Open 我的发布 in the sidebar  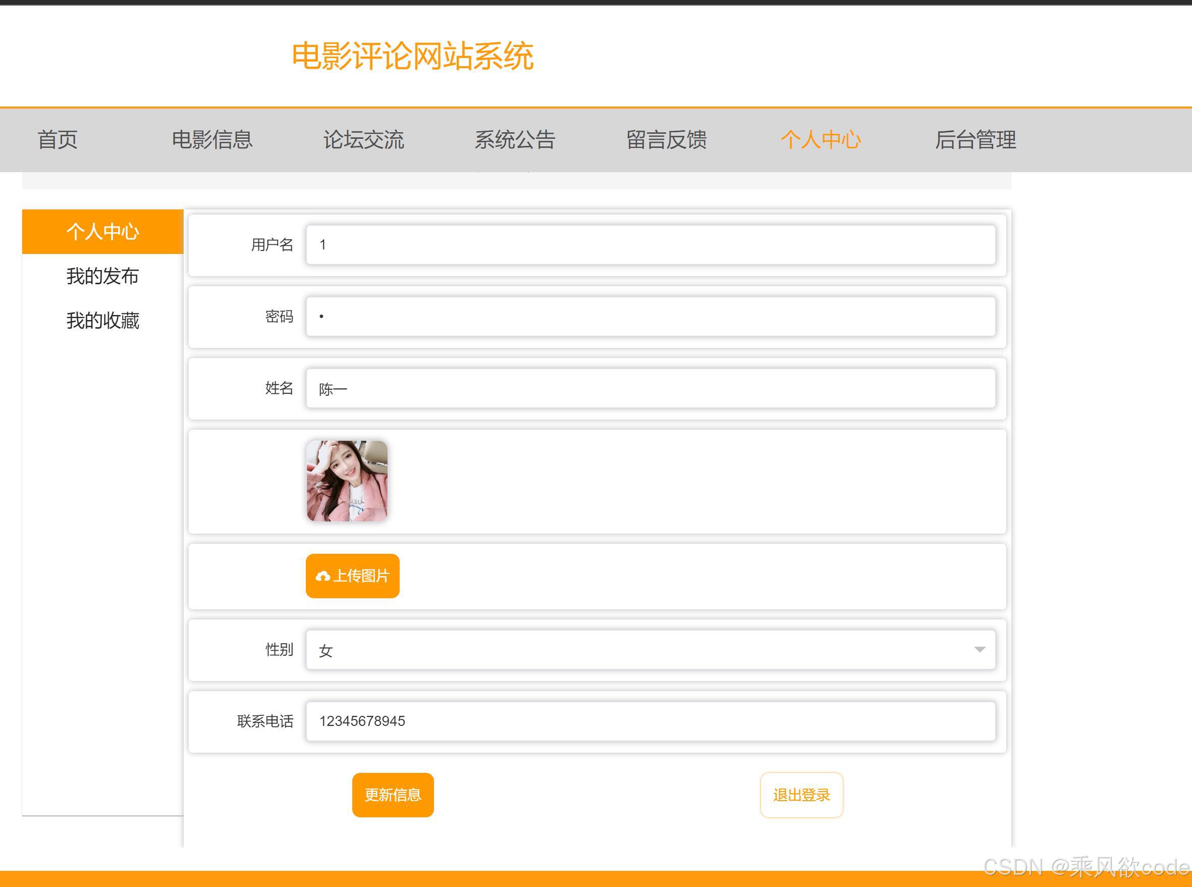[102, 276]
